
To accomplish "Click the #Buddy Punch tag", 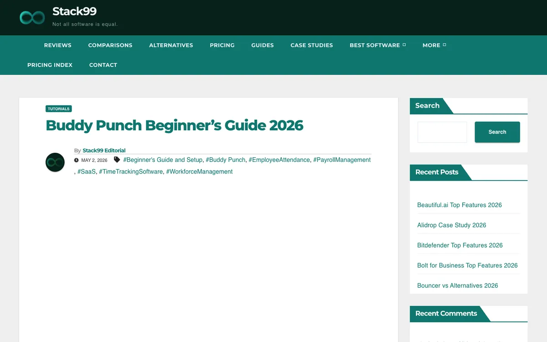I will (226, 160).
